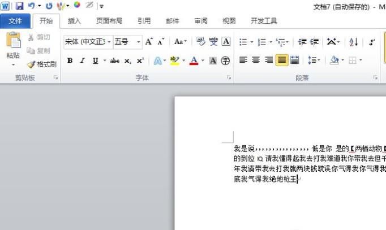The height and width of the screenshot is (230, 386).
Task: Switch to the 视图 tab
Action: click(229, 21)
